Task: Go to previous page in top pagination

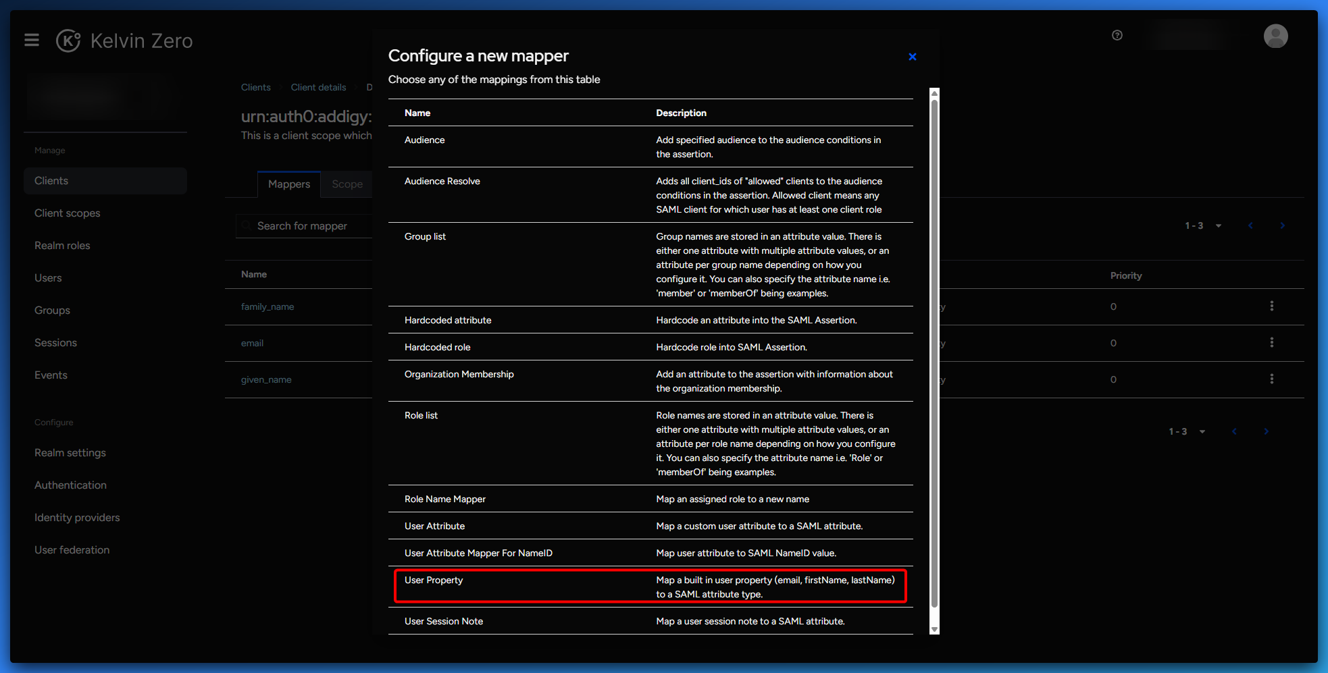Action: pos(1250,225)
